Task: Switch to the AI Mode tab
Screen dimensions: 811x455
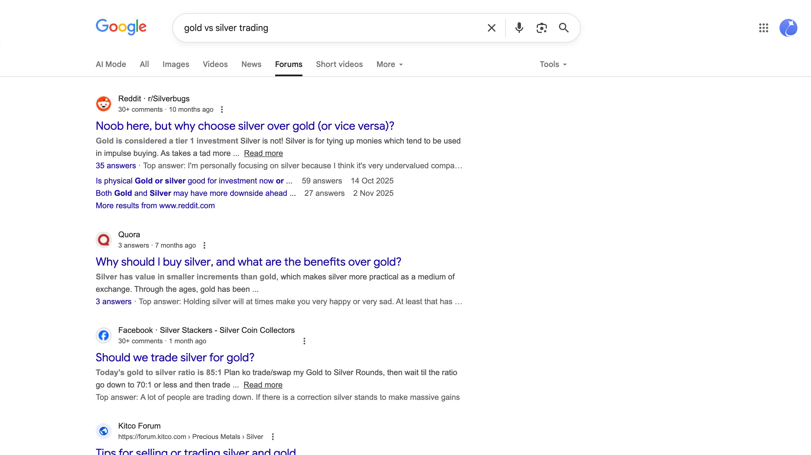Action: click(111, 64)
